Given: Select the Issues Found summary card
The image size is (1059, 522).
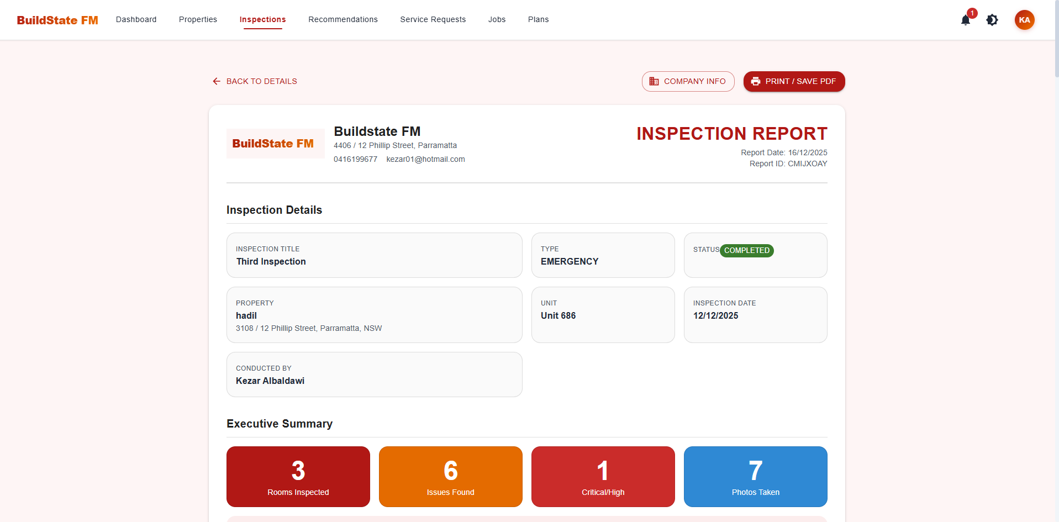Looking at the screenshot, I should coord(451,477).
